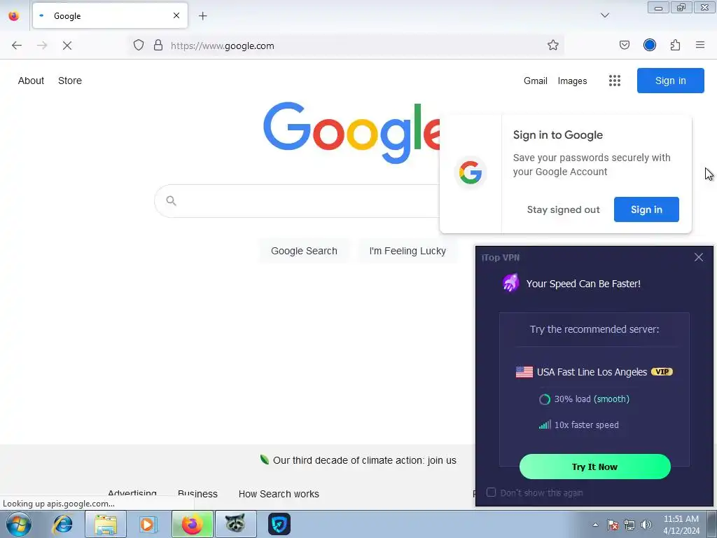Screen dimensions: 717x538
Task: Go back using the browser back arrow
Action: [x=17, y=46]
